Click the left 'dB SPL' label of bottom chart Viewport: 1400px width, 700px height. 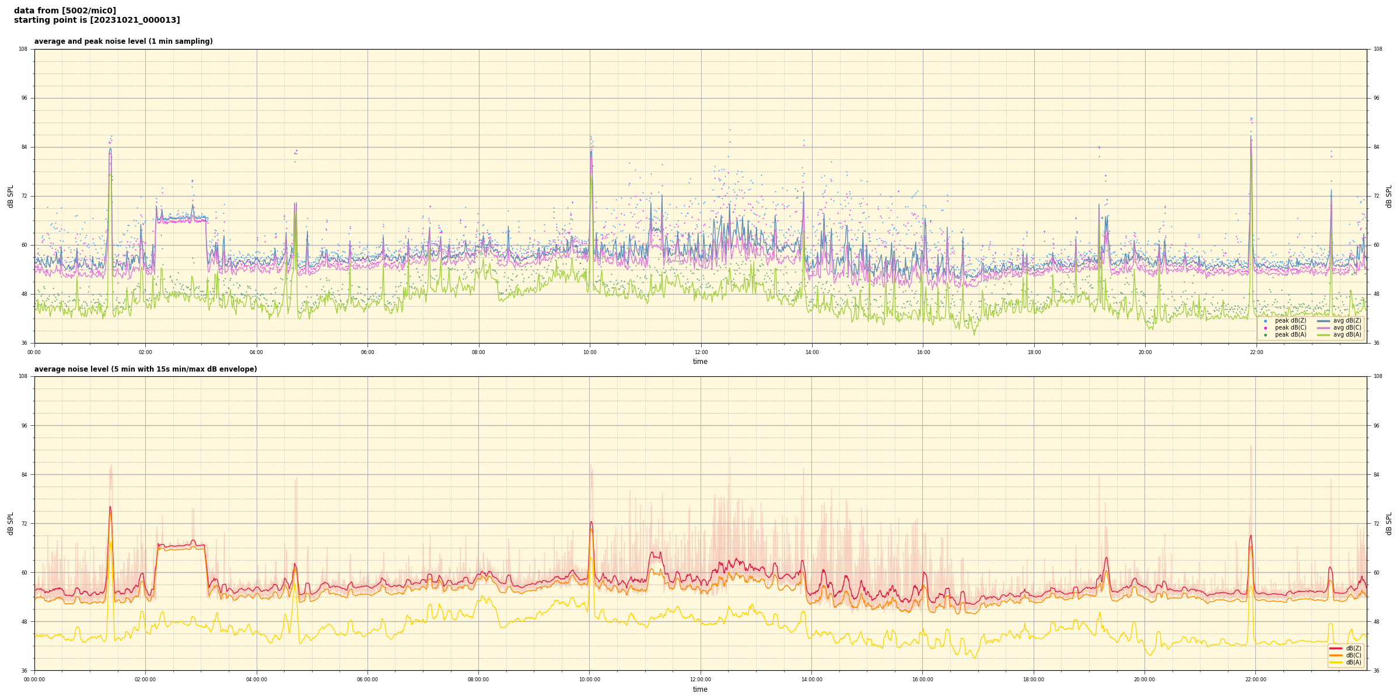[10, 523]
